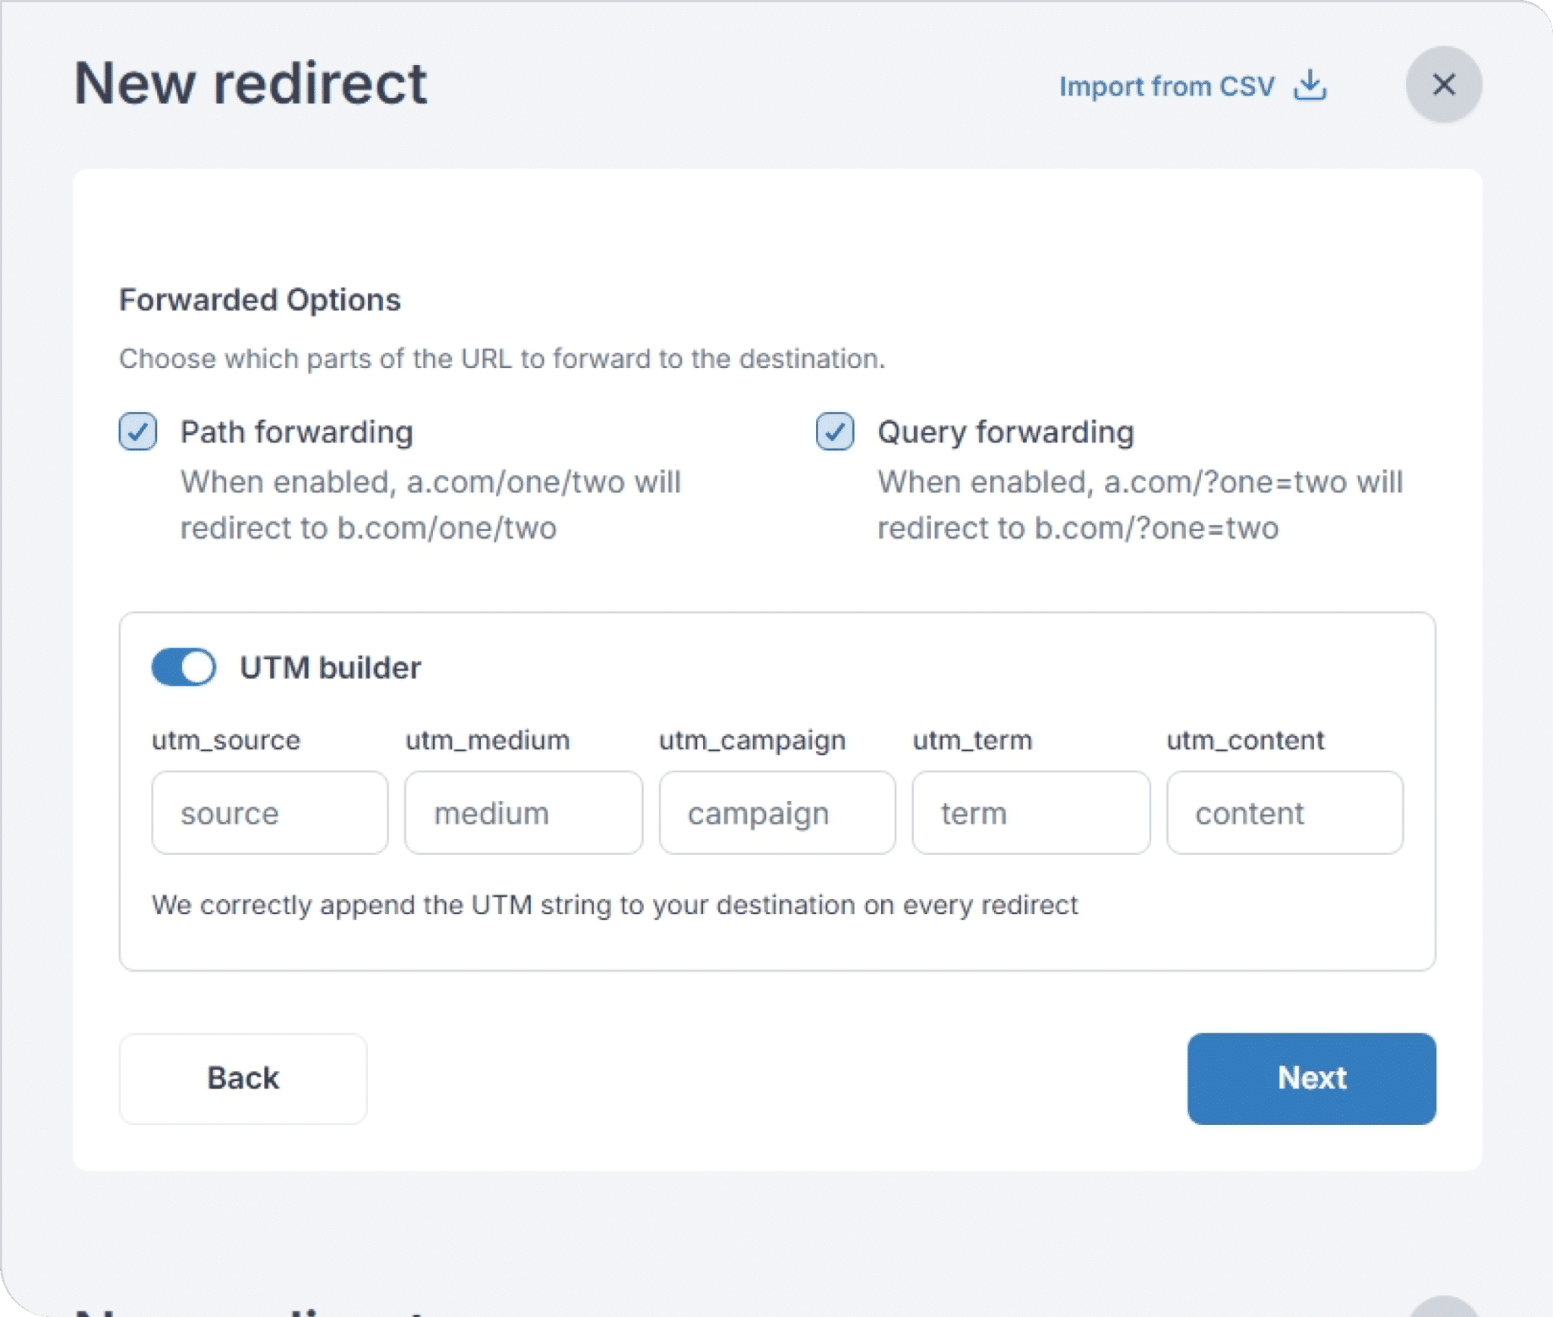Click inside the utm_medium input field
The height and width of the screenshot is (1317, 1553).
click(x=523, y=812)
